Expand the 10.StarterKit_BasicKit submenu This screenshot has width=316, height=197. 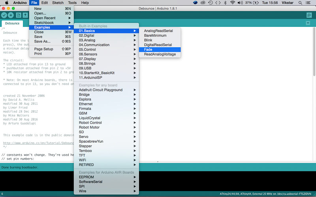(106, 73)
